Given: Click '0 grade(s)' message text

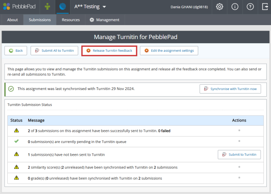Looking at the screenshot, I should [95, 178].
